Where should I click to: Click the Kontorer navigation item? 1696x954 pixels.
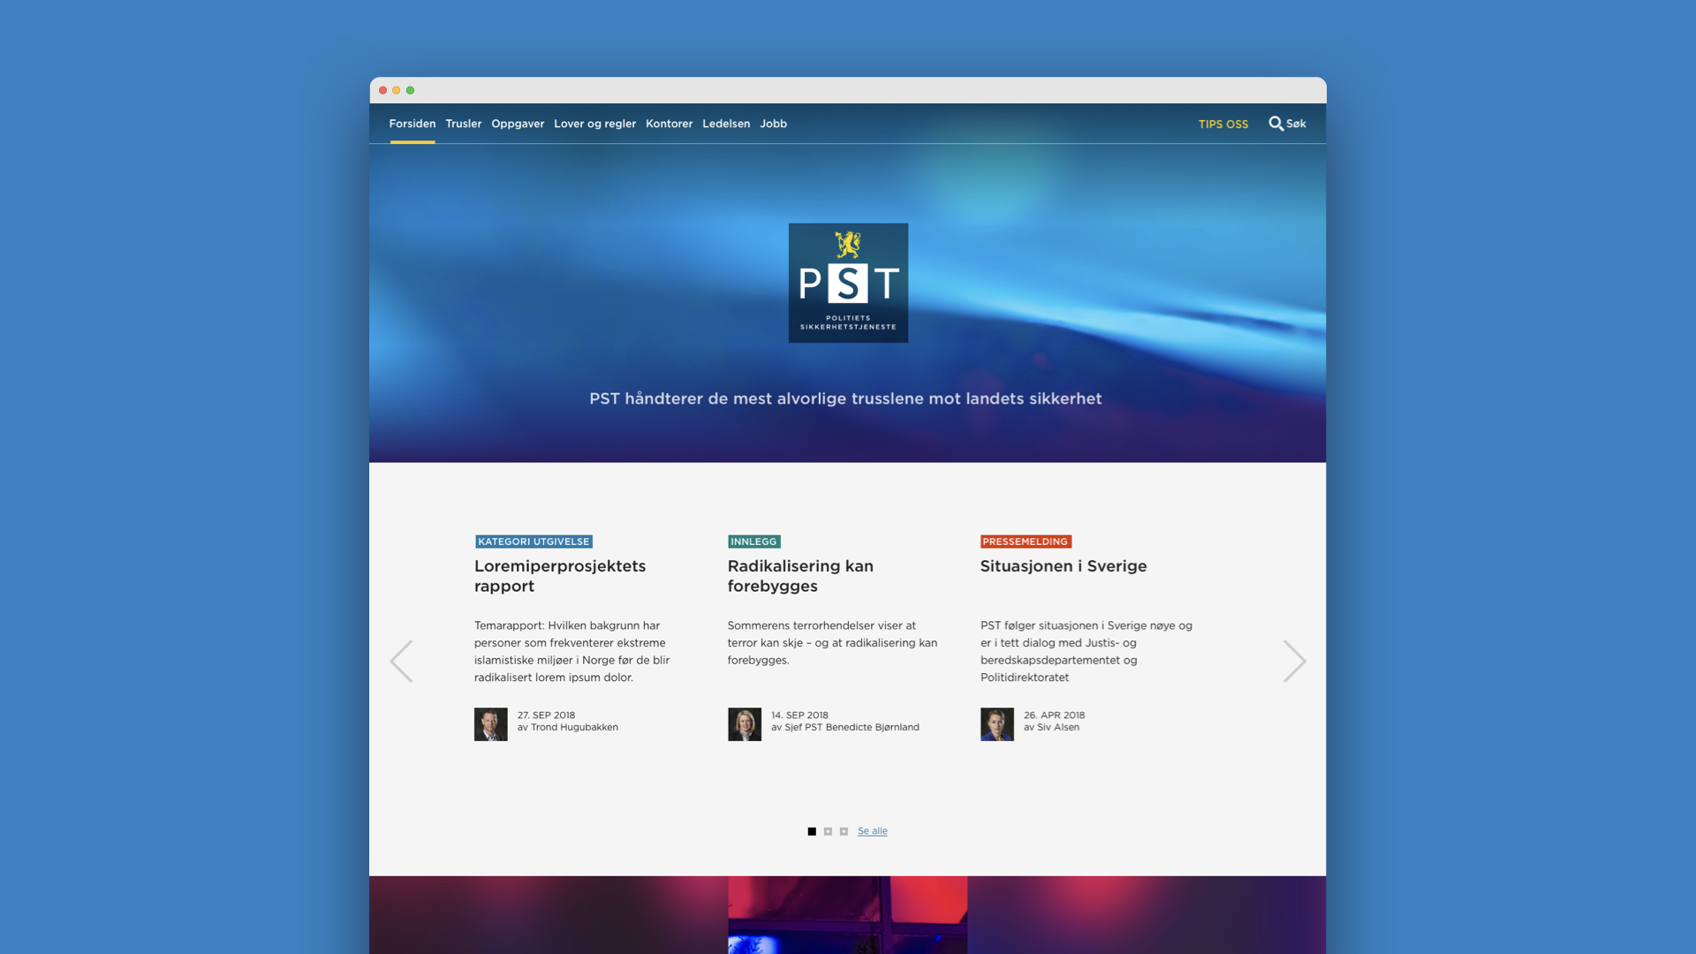click(x=669, y=122)
